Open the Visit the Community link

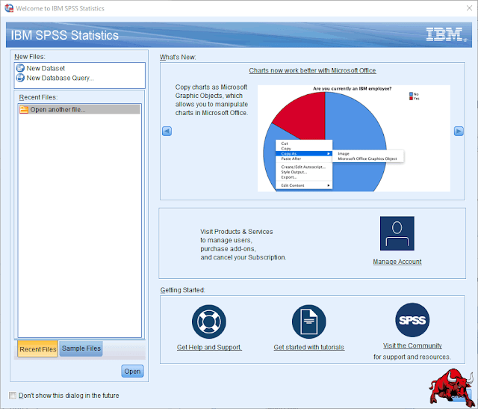tap(412, 345)
